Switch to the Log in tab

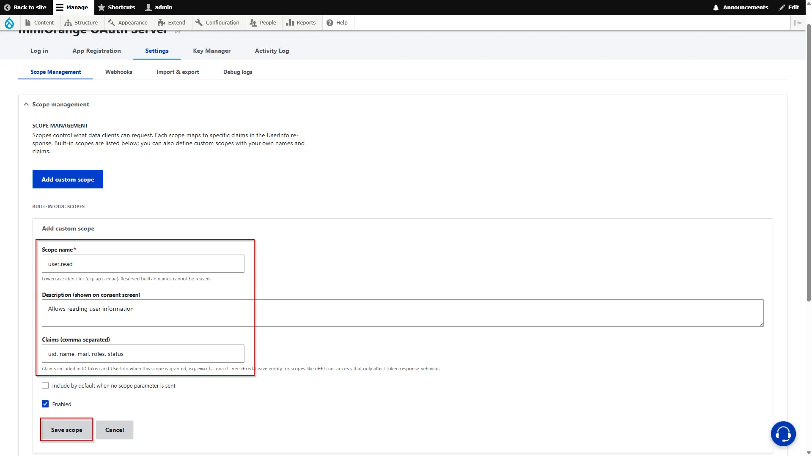coord(39,51)
